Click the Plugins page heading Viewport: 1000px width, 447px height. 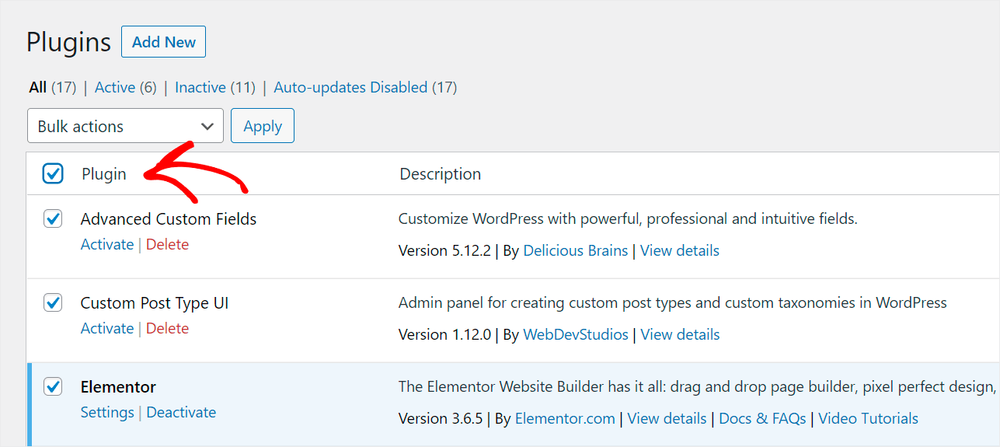[68, 42]
